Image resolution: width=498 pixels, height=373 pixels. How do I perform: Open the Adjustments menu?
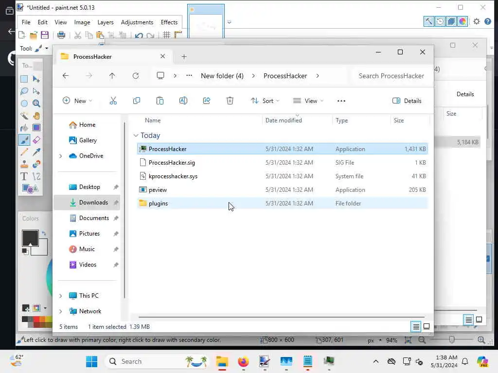pyautogui.click(x=137, y=22)
